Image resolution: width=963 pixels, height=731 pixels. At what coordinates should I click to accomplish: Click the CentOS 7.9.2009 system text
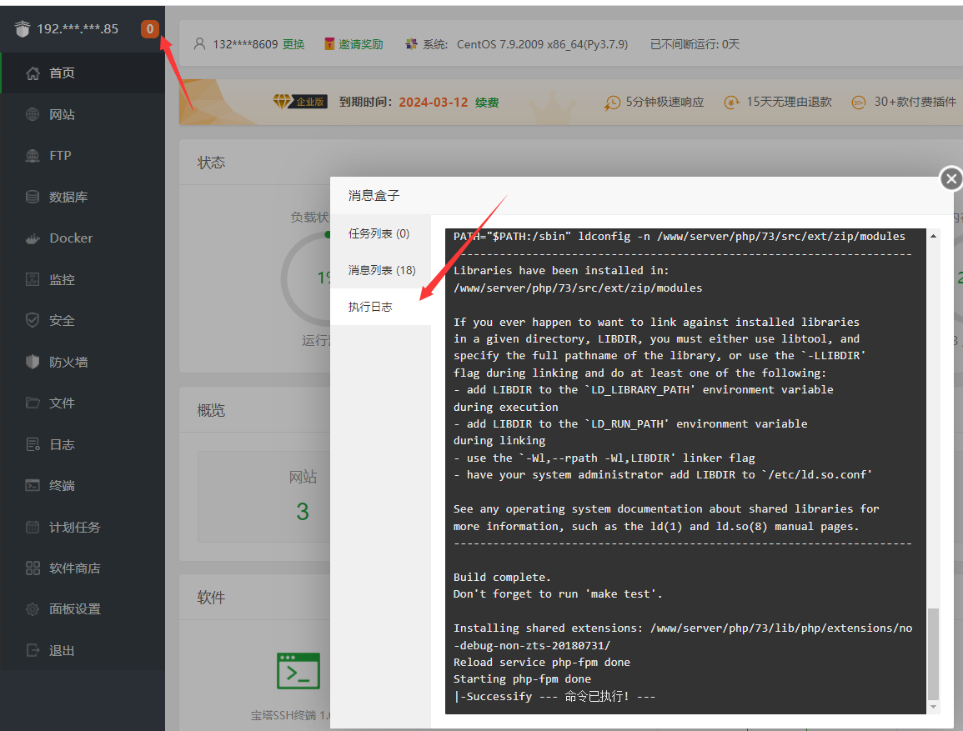[542, 44]
